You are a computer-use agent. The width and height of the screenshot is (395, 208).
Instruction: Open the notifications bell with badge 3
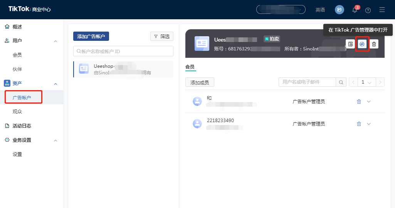(x=355, y=10)
